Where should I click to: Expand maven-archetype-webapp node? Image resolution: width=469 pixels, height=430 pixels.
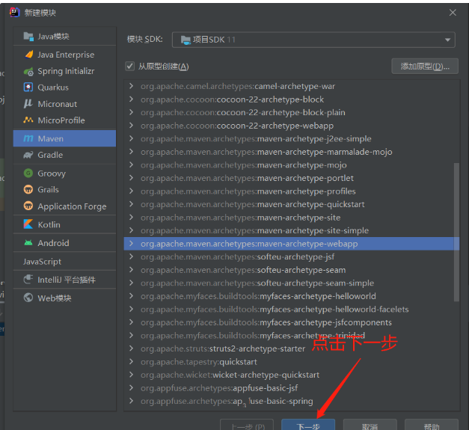[x=131, y=244]
